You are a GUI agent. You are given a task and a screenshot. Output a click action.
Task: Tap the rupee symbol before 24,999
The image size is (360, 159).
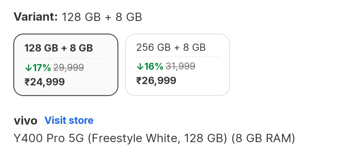click(27, 82)
